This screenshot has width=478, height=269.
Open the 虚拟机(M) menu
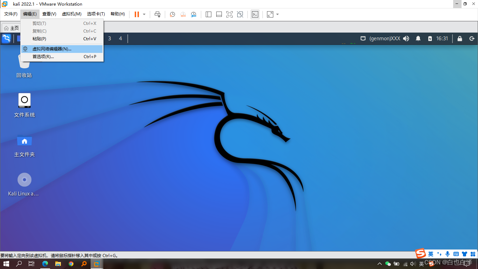[72, 14]
